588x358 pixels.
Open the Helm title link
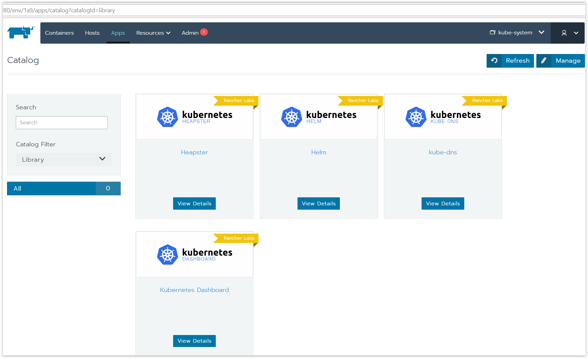click(319, 152)
